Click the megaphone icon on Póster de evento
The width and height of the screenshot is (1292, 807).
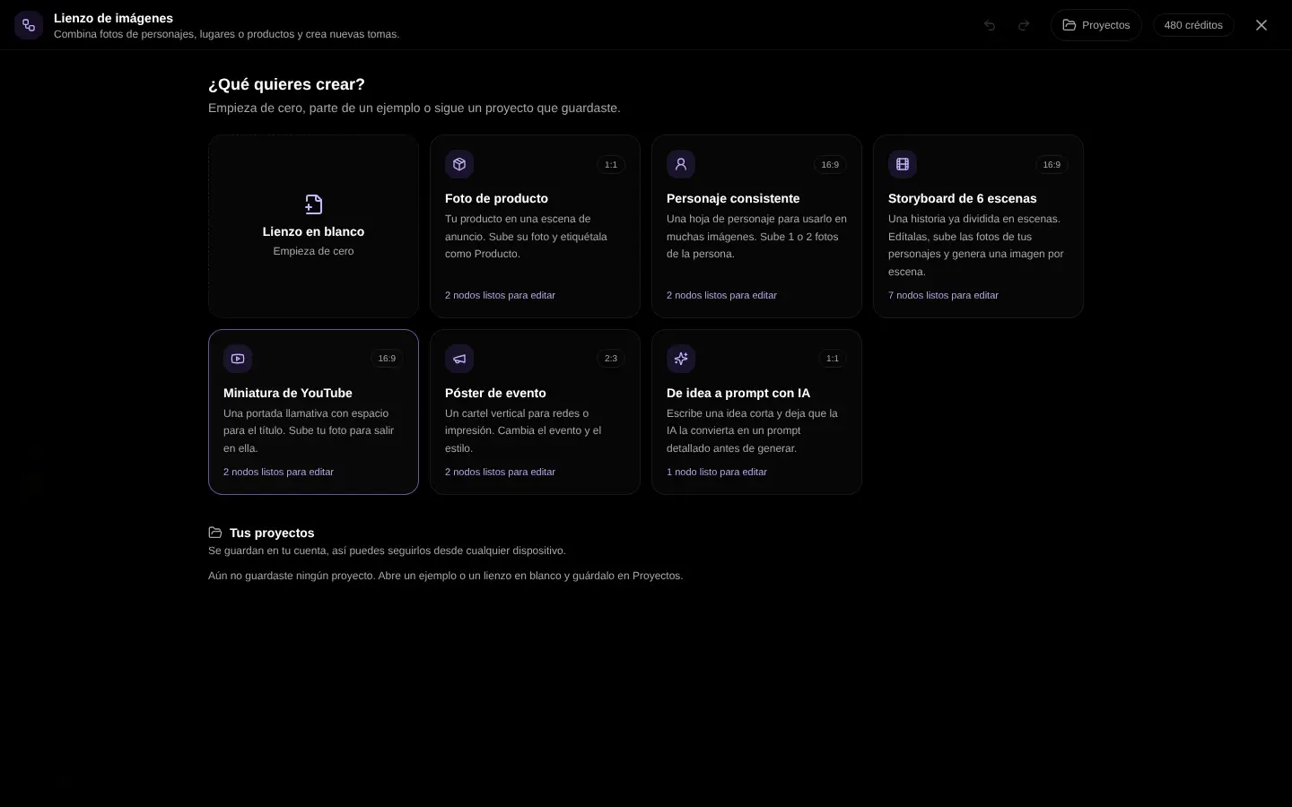[459, 359]
